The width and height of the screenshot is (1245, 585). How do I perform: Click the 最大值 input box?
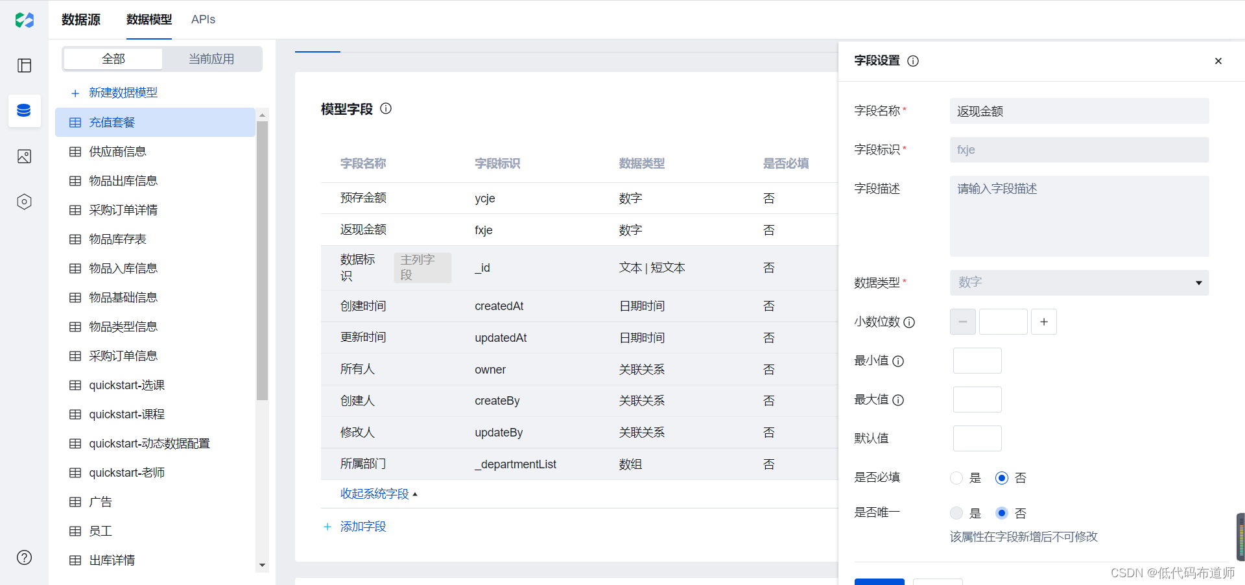[x=977, y=400]
